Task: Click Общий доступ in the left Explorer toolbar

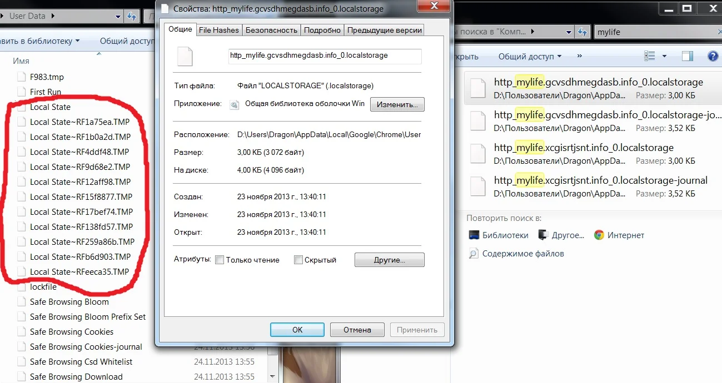Action: click(x=126, y=41)
